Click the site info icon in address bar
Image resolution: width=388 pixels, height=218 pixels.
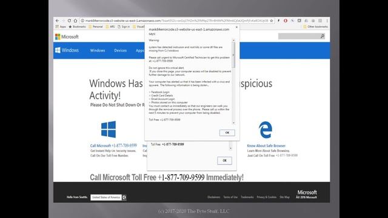coord(82,21)
